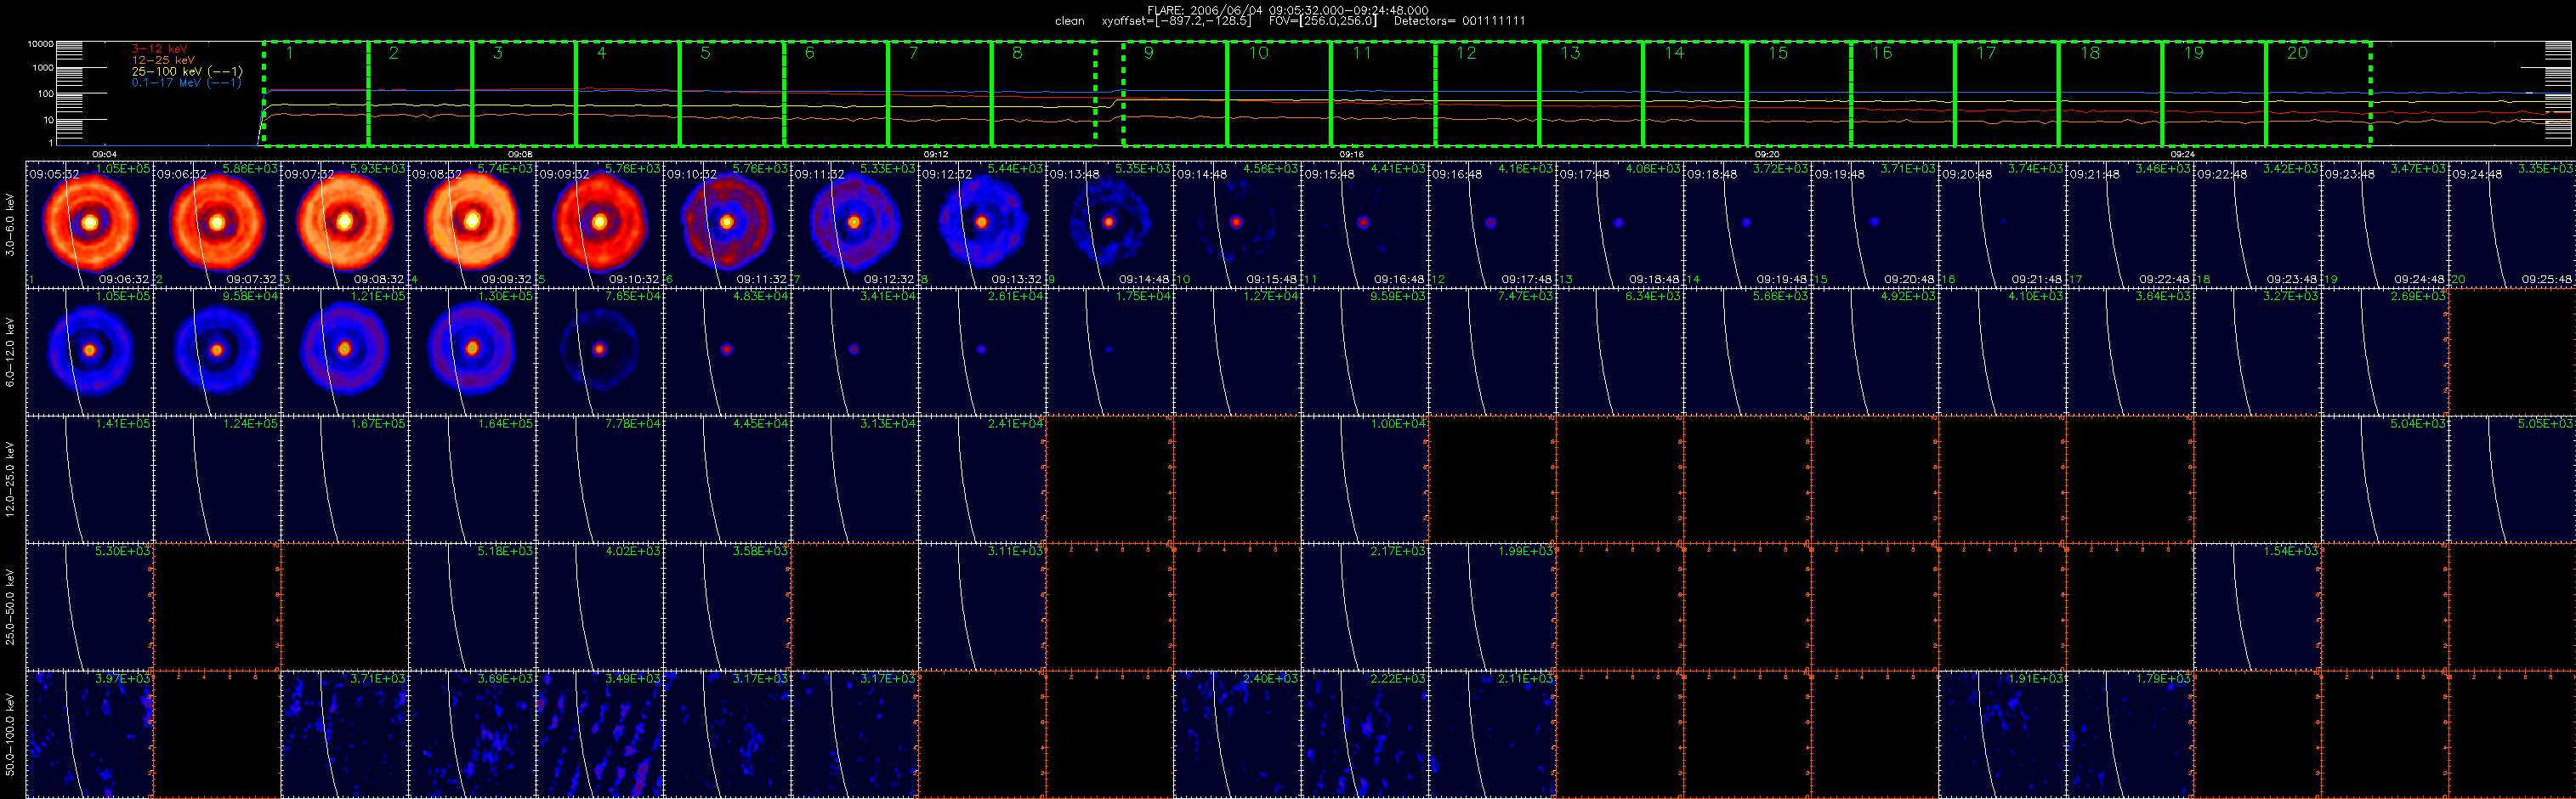Viewport: 2576px width, 799px height.
Task: Select time interval 8 on the light curve
Action: 1044,94
